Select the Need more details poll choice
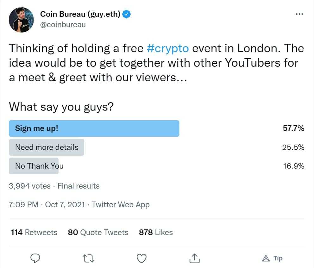 point(46,147)
